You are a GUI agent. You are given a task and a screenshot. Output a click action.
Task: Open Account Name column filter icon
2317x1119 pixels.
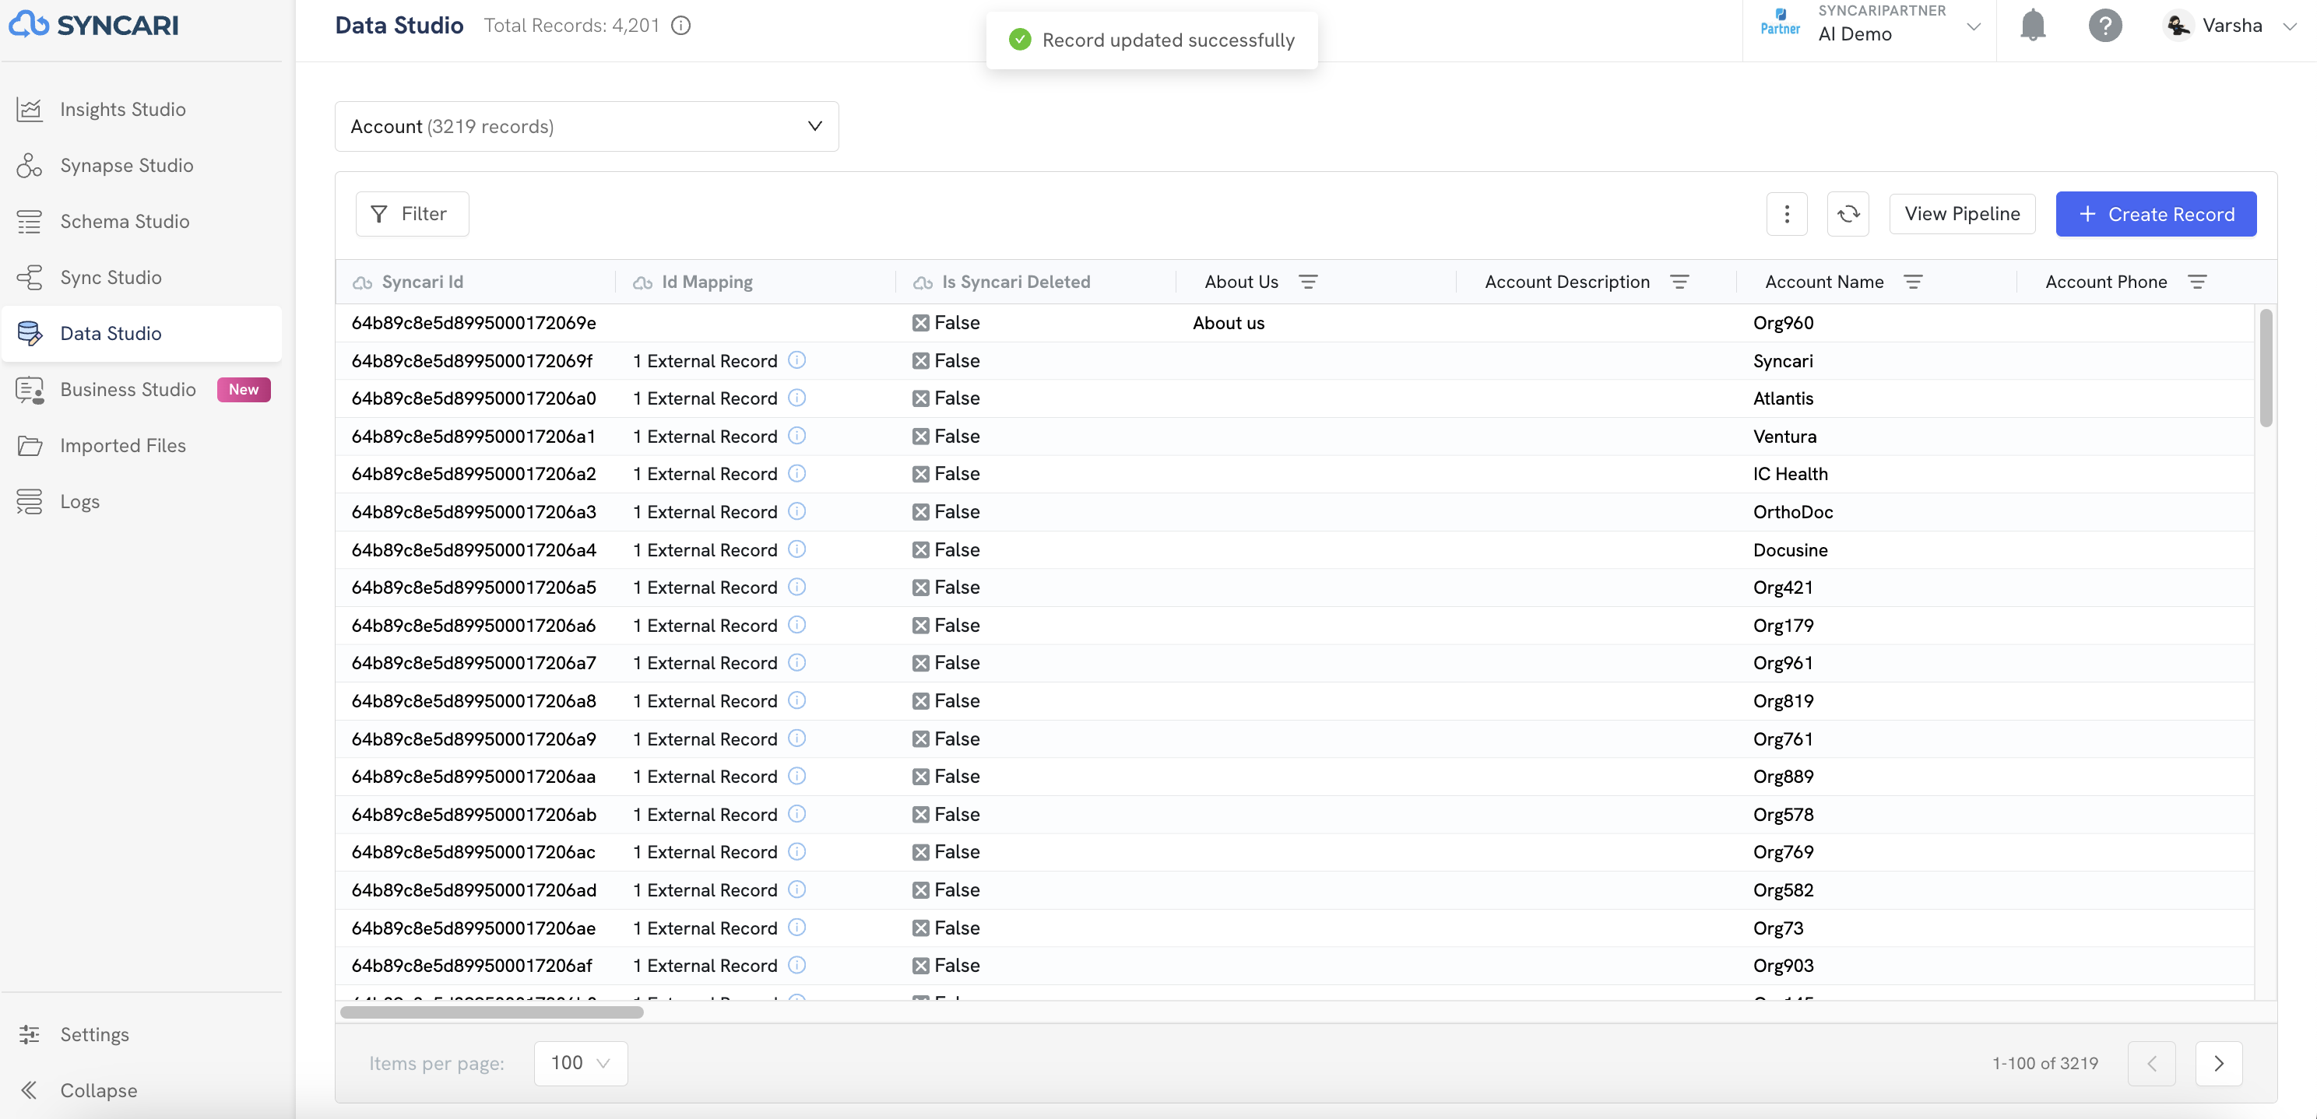pyautogui.click(x=1912, y=282)
